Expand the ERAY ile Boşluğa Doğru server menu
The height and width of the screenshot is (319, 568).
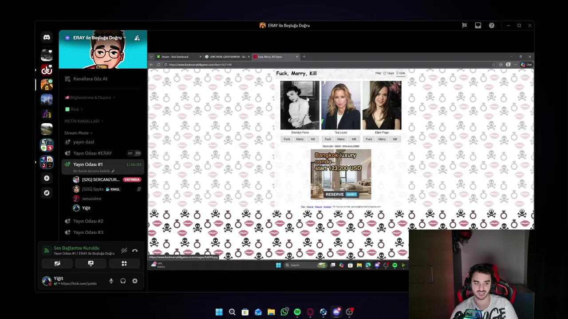click(x=99, y=38)
